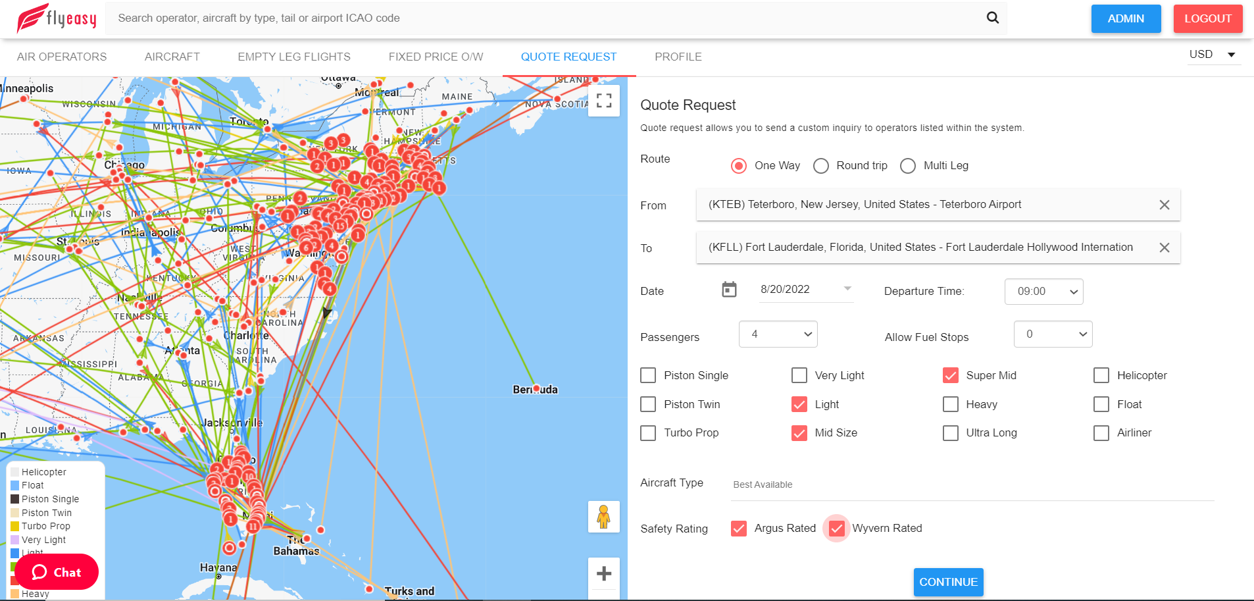Open the Air Operators tab
The height and width of the screenshot is (601, 1254).
(x=62, y=57)
